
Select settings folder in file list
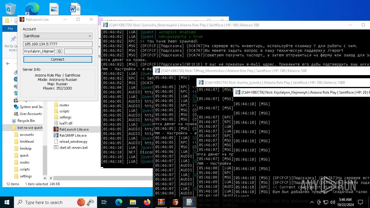pos(65,117)
